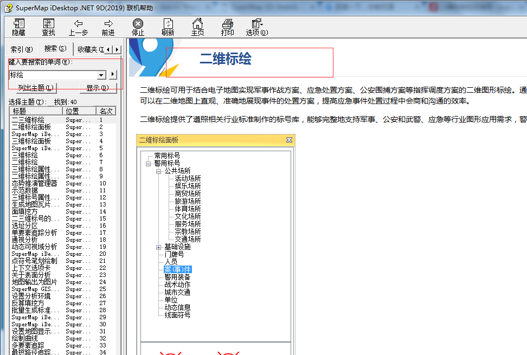Collapse the 公共场所 tree node

click(x=159, y=171)
